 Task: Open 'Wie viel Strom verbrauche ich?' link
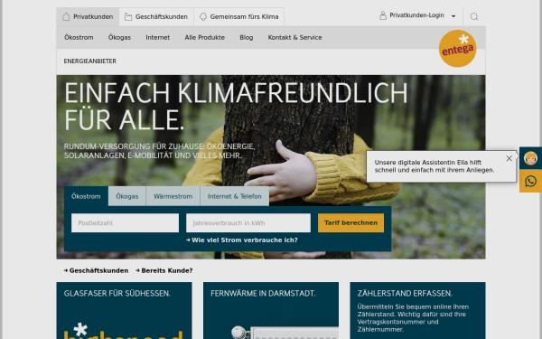coord(241,240)
